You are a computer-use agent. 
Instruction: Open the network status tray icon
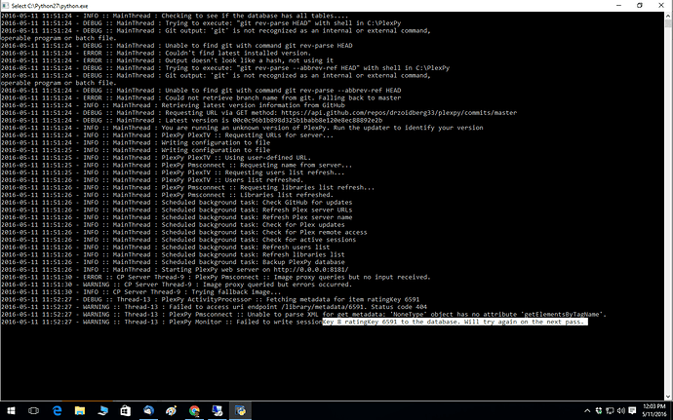tap(610, 411)
